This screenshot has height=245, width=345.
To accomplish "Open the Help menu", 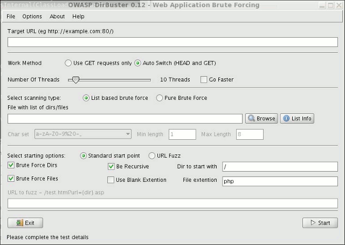I will pos(78,17).
